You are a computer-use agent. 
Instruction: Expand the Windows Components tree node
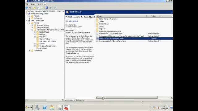click(x=35, y=46)
